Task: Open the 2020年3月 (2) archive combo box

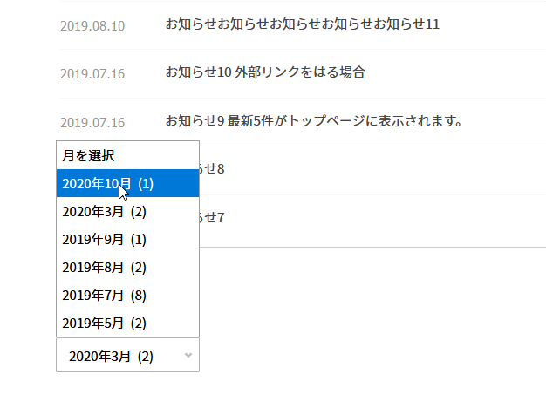Action: click(122, 356)
